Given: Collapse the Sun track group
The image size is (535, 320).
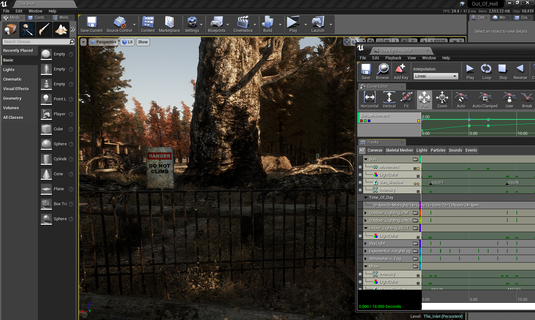Looking at the screenshot, I should 366,159.
